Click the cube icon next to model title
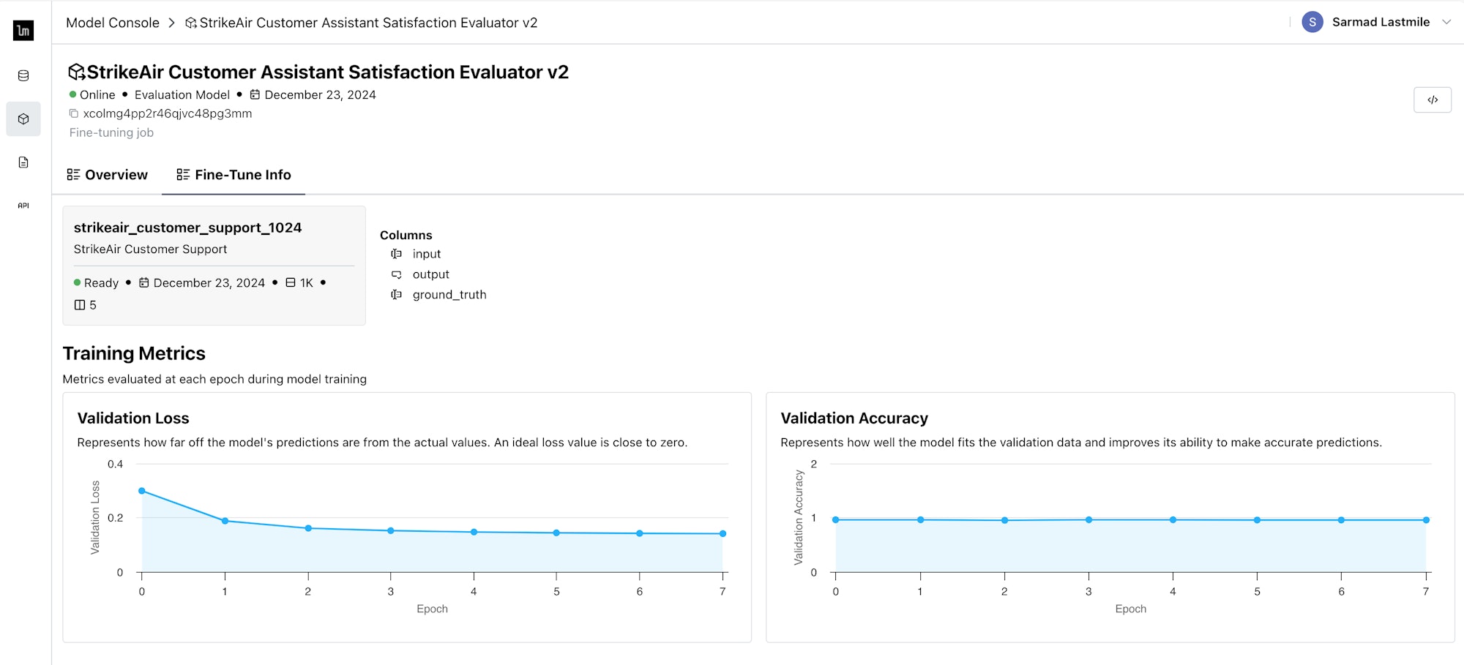Image resolution: width=1464 pixels, height=665 pixels. click(x=76, y=72)
